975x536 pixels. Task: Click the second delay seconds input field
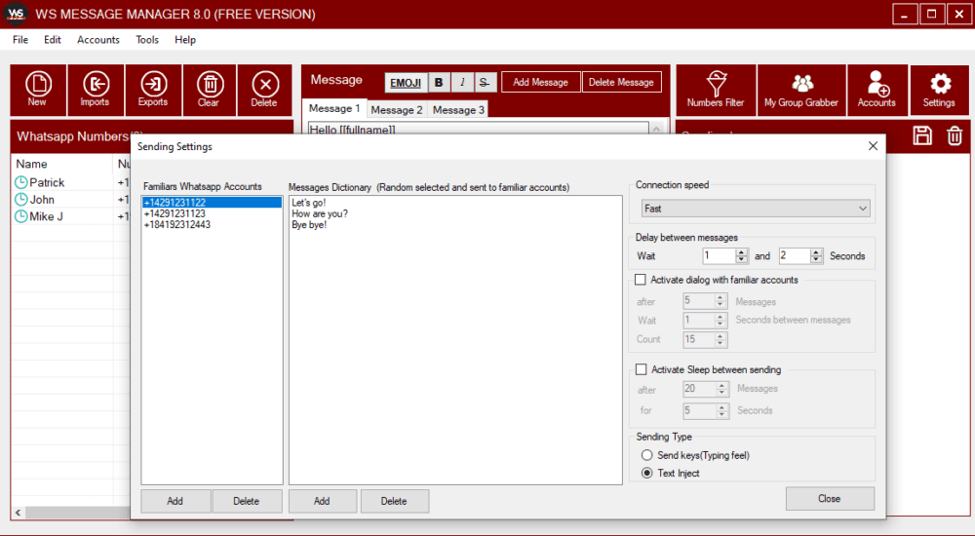pos(795,255)
